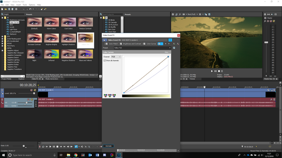282x158 pixels.
Task: Save the Yellow Tint preset with disk icon
Action: (x=174, y=48)
